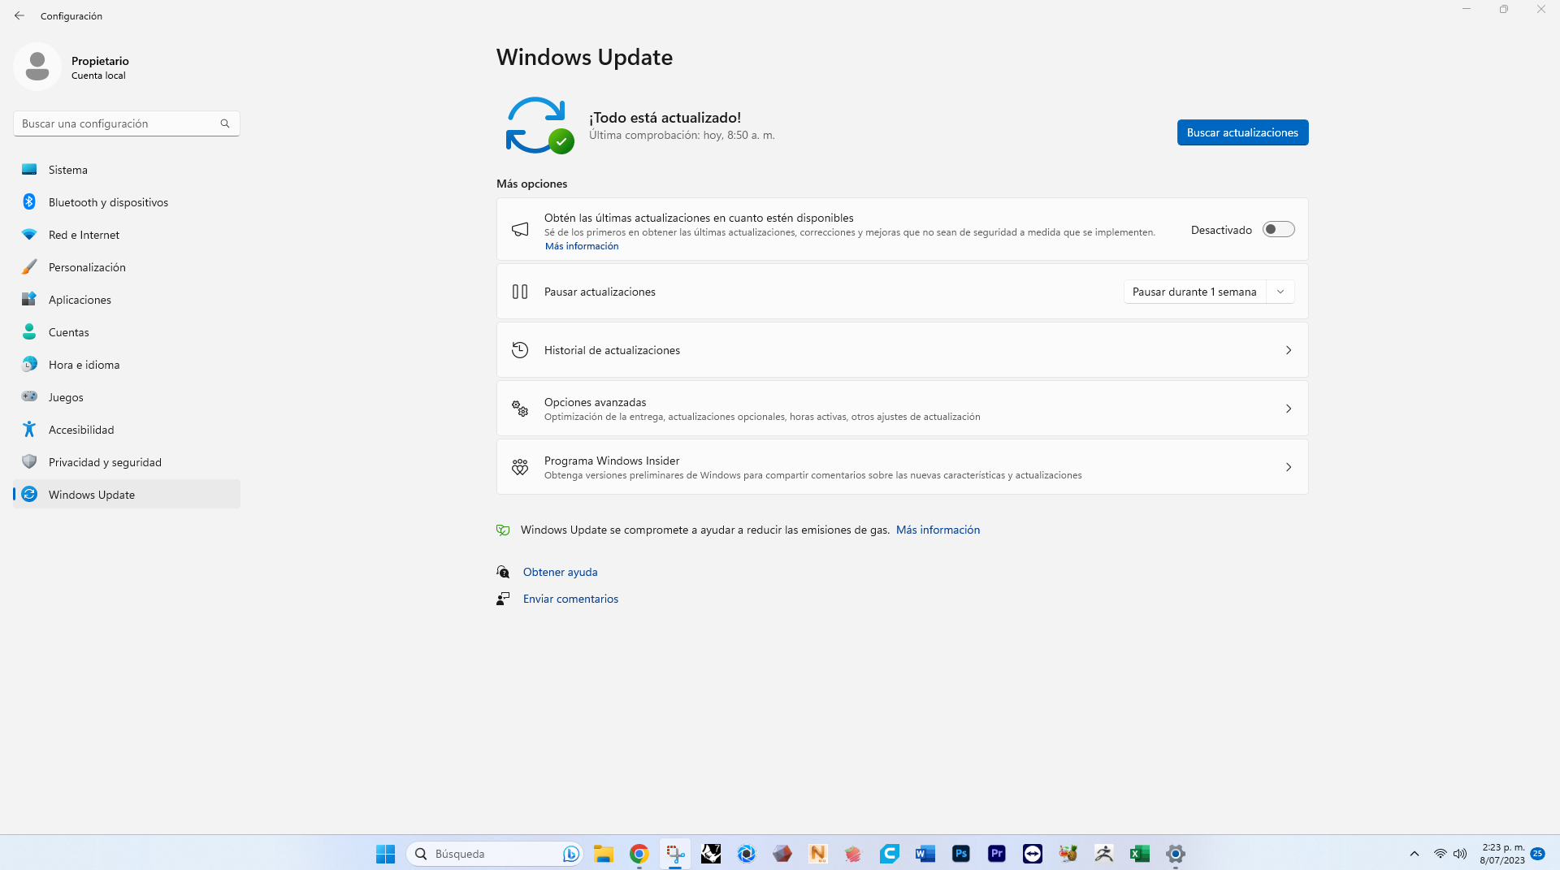Open the clock showing 2:23 p. m.
Image resolution: width=1560 pixels, height=870 pixels.
coord(1502,854)
